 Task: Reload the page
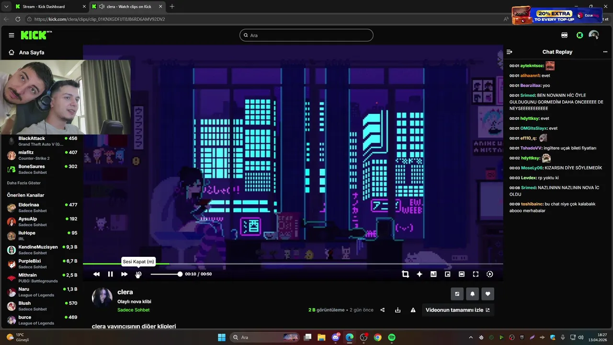[x=18, y=19]
